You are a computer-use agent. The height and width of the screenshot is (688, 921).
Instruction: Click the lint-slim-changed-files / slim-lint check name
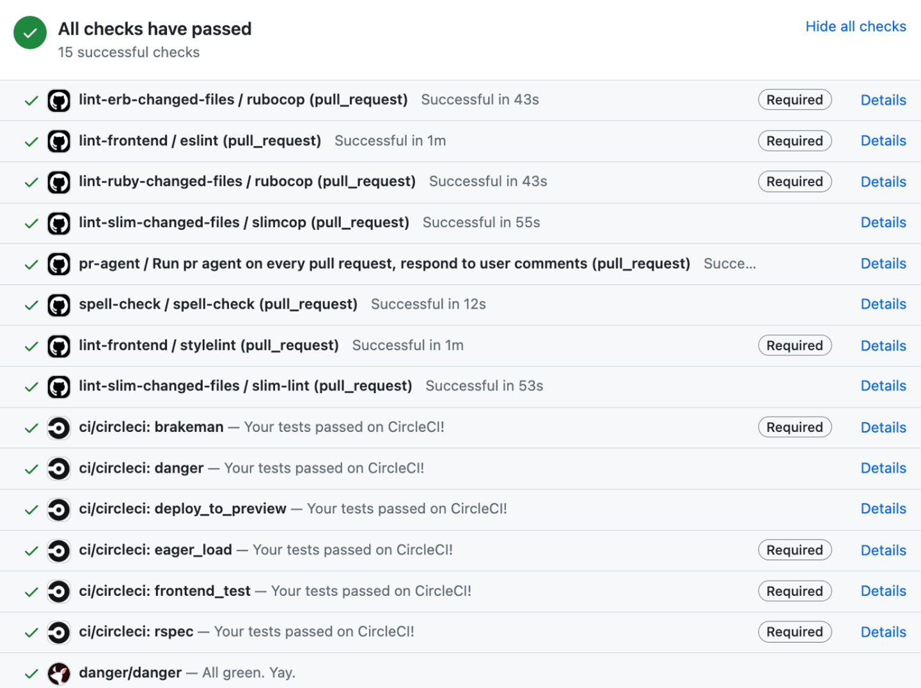(245, 386)
